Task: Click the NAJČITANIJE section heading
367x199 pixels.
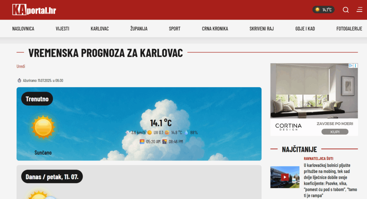Action: click(x=299, y=149)
